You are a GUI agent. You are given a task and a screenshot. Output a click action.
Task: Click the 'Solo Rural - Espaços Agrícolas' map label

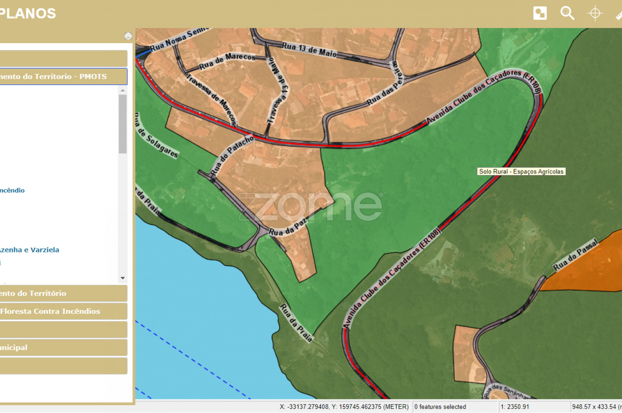[521, 171]
